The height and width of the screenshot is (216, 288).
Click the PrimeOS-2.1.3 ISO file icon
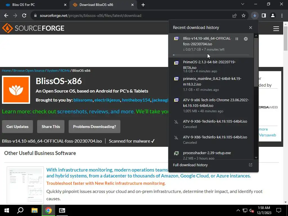point(176,63)
